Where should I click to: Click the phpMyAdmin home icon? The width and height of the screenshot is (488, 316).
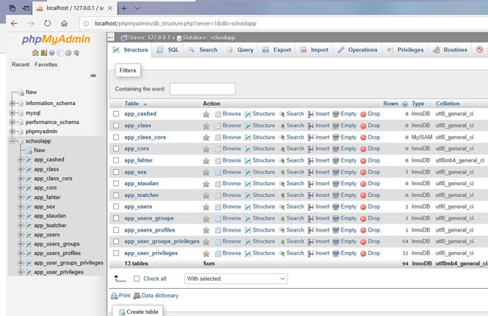coord(35,53)
